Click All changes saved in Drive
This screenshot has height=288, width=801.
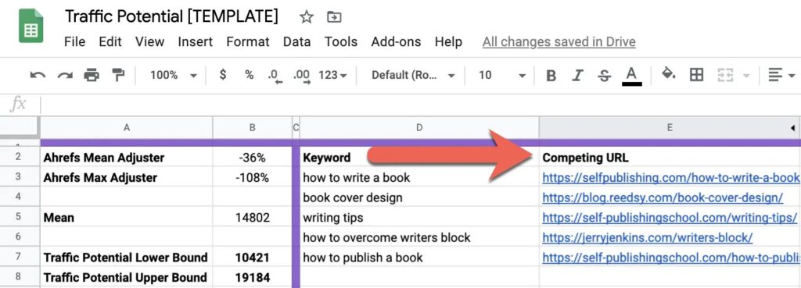click(x=559, y=42)
